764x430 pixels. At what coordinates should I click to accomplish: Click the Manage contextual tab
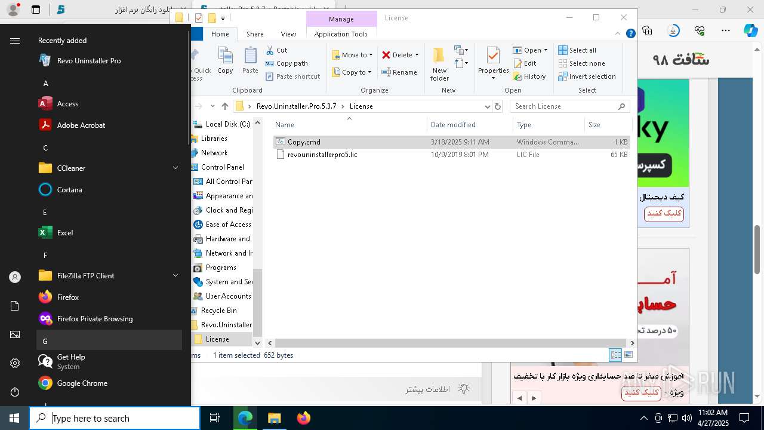click(341, 19)
